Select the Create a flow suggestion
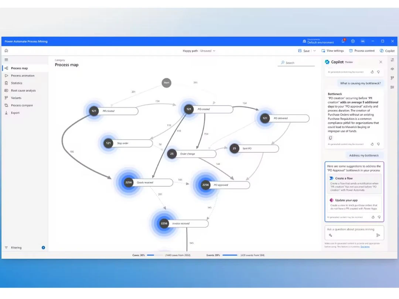Viewport: 399px width, 299px height. tap(354, 184)
